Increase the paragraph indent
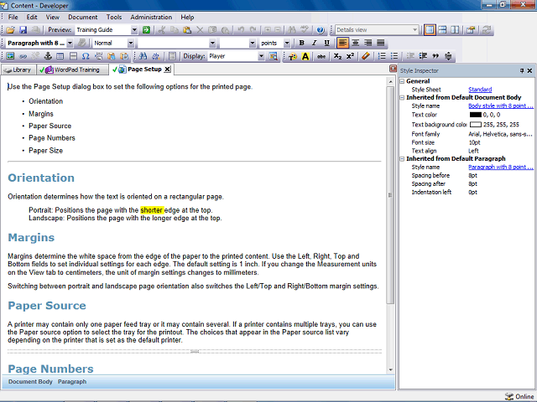The image size is (537, 402). pos(423,56)
